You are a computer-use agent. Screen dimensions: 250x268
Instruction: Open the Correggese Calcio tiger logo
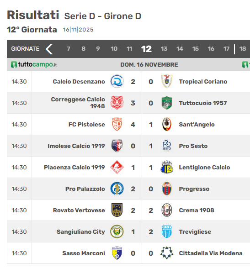pyautogui.click(x=117, y=103)
